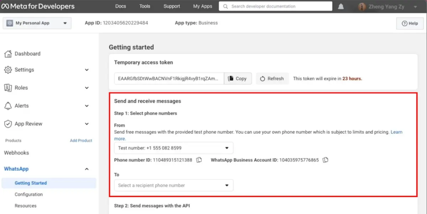This screenshot has width=427, height=214.
Task: Click the WhatsApp sidebar label
Action: click(x=16, y=169)
